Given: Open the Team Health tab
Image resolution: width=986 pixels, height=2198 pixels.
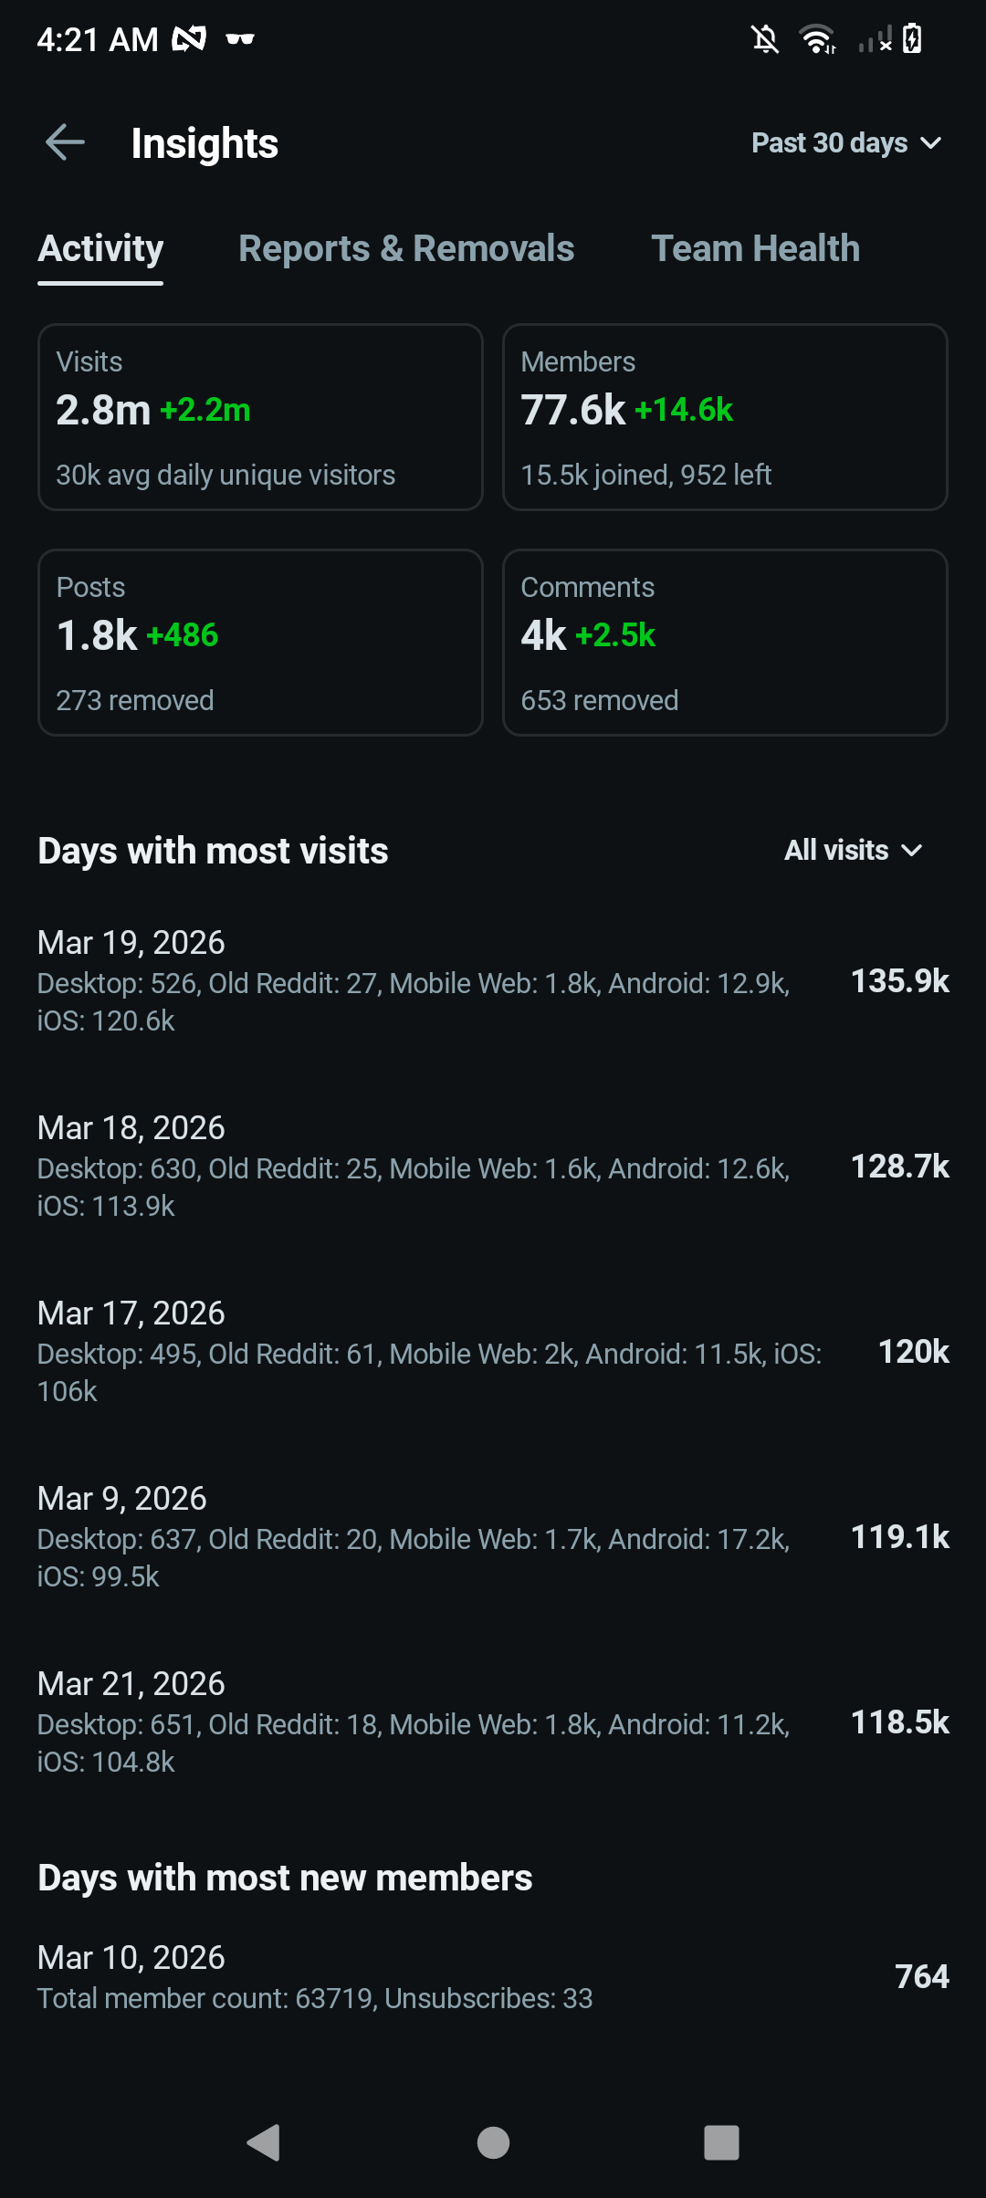Looking at the screenshot, I should coord(755,248).
